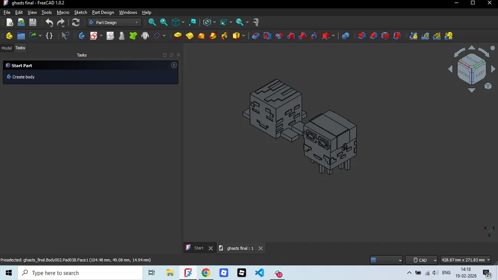
Task: Click the Create body link
Action: coord(23,77)
